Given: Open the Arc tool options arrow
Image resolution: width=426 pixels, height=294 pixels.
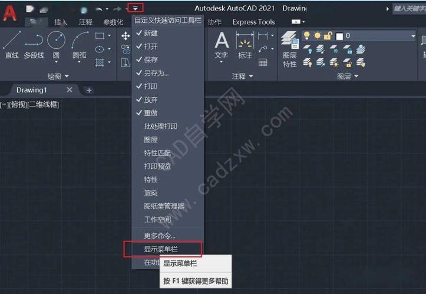Looking at the screenshot, I should click(x=80, y=62).
